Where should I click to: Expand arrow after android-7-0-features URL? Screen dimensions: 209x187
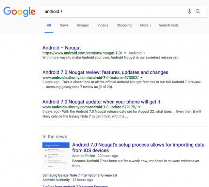(141, 78)
